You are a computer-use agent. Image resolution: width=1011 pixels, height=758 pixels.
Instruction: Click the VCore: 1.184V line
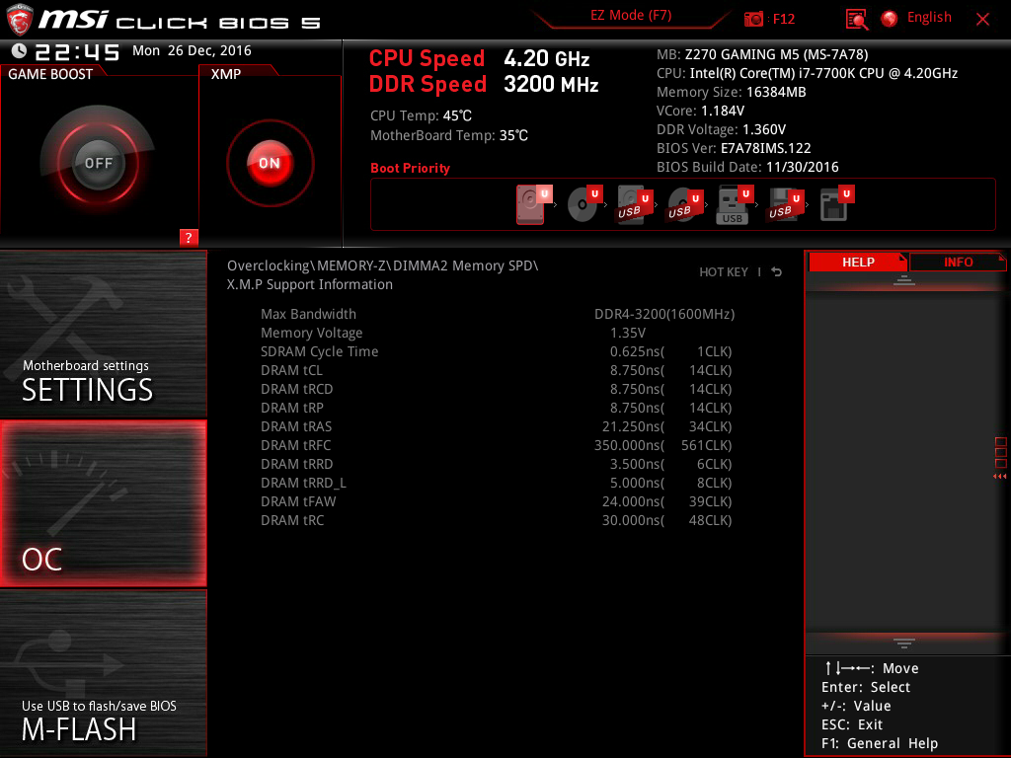[x=700, y=111]
